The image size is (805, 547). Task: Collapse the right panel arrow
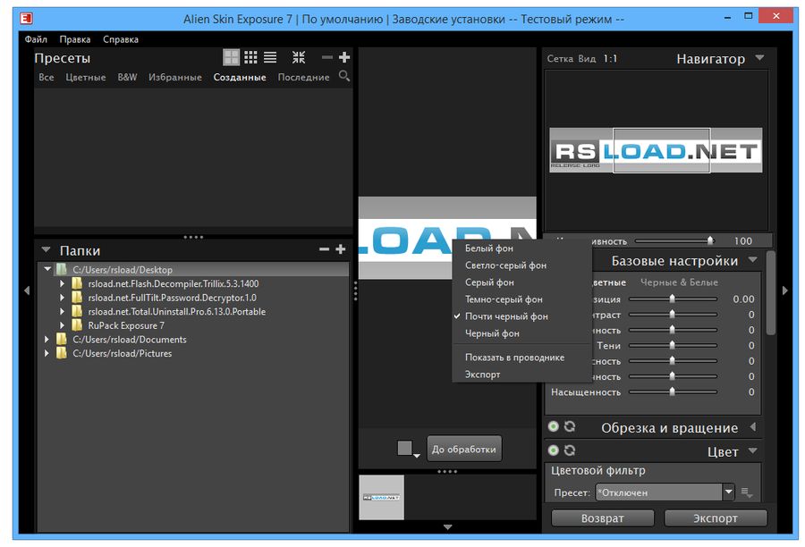784,290
